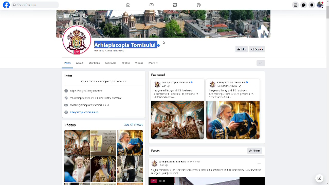Image resolution: width=329 pixels, height=185 pixels.
Task: Click the first featured post's page avatar
Action: [x=157, y=84]
